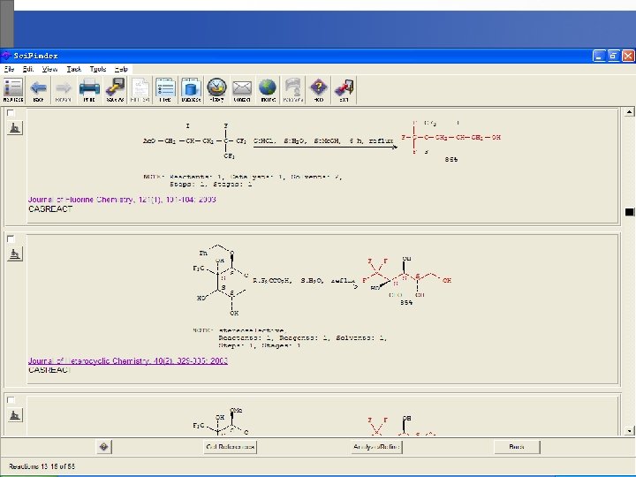Click SciFinder title bar application icon
Viewport: 636px width, 477px height.
tap(6, 56)
